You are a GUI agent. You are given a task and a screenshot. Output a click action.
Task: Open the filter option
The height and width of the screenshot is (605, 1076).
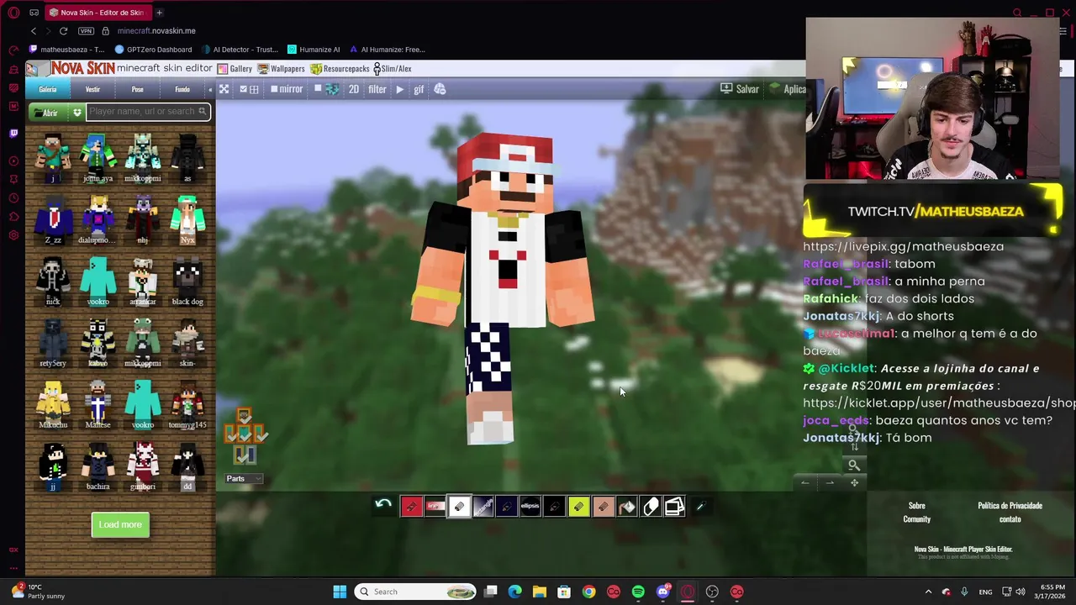[x=377, y=89]
